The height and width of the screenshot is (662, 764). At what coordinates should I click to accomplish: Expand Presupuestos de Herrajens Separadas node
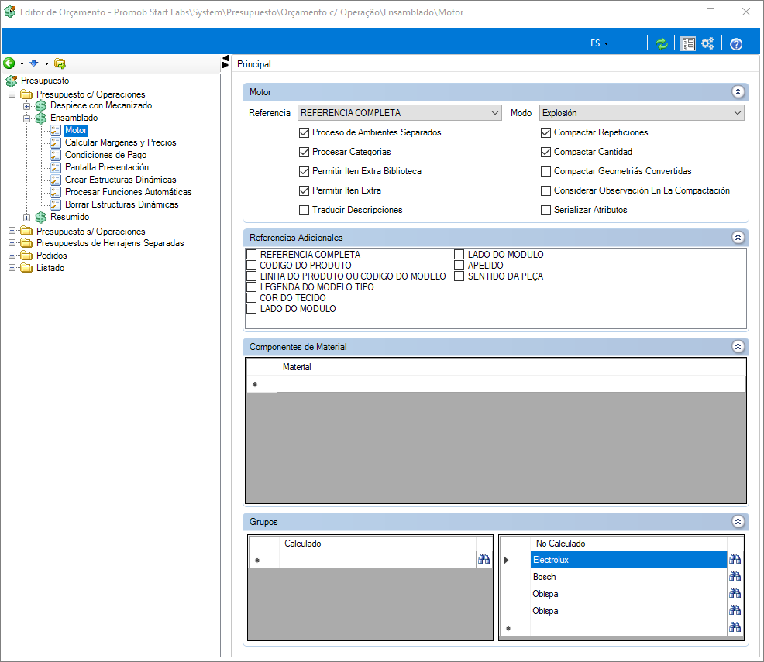coord(12,242)
